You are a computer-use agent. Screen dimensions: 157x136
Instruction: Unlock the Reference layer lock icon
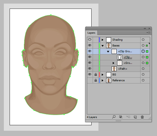(x=96, y=80)
